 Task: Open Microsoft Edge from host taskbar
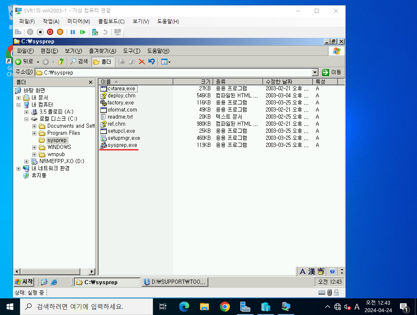point(184,307)
